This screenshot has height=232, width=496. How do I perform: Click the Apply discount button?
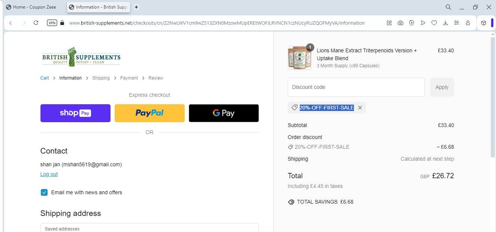[442, 87]
